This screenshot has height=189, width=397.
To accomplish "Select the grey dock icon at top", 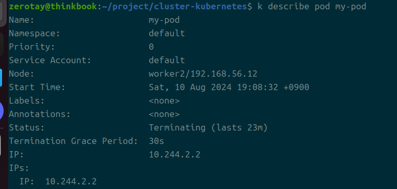I will click(1, 11).
